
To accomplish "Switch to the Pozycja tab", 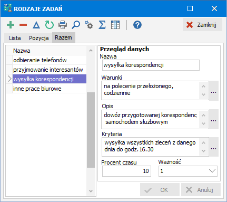I will (39, 38).
